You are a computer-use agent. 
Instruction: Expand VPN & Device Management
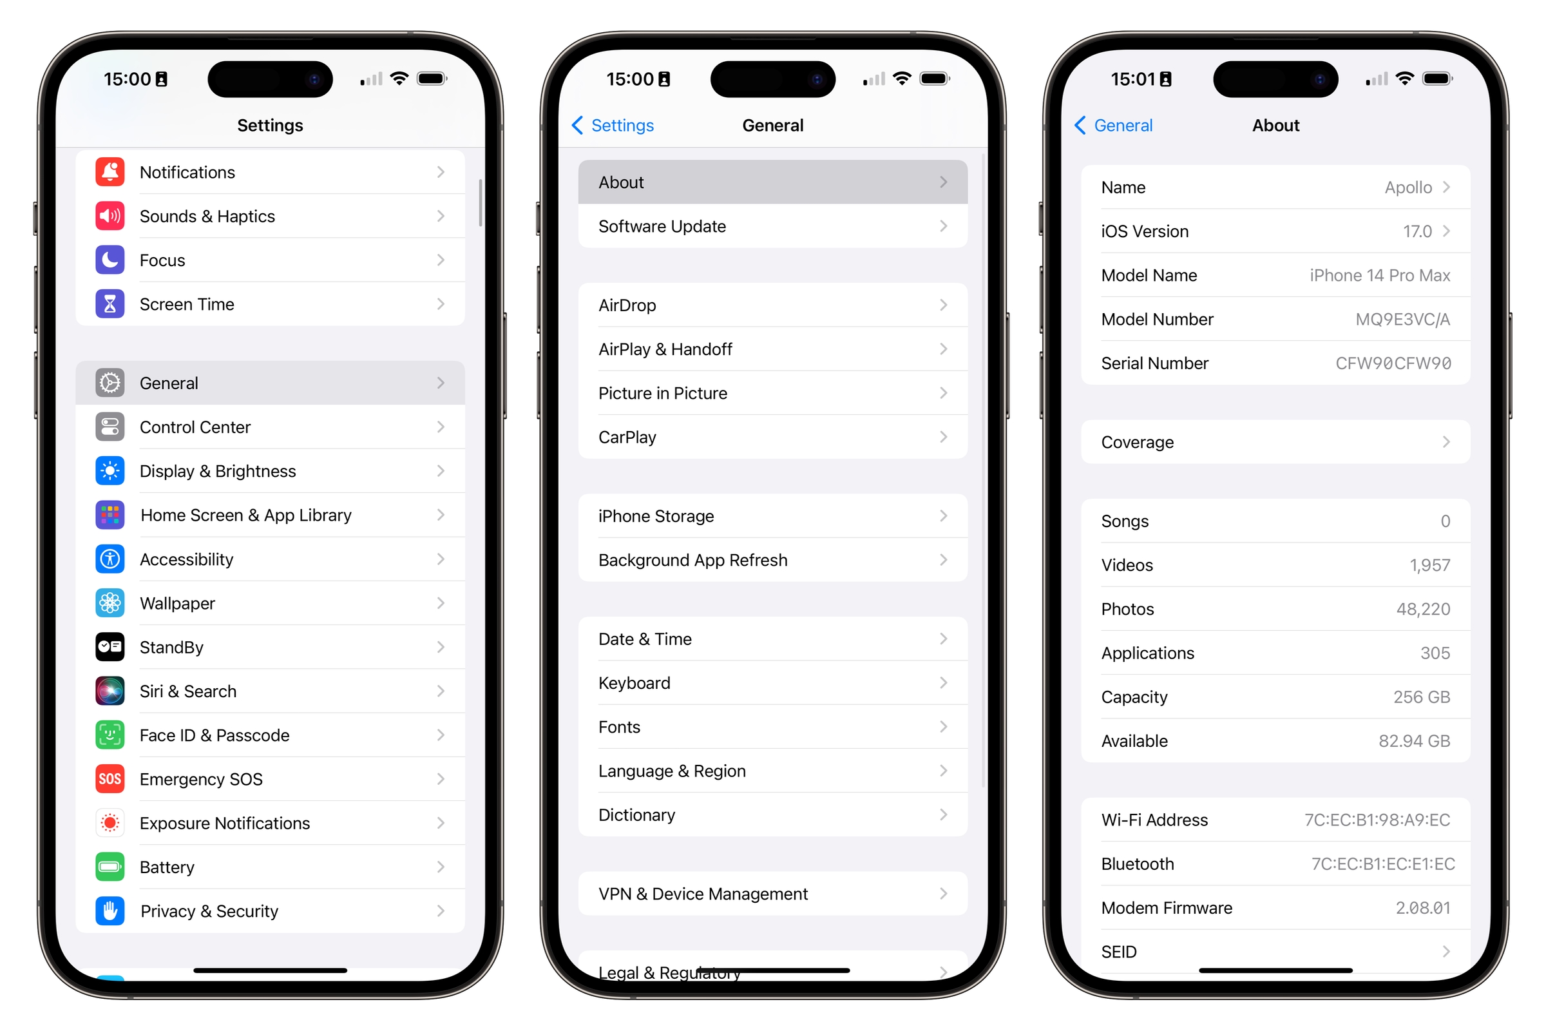pos(772,894)
